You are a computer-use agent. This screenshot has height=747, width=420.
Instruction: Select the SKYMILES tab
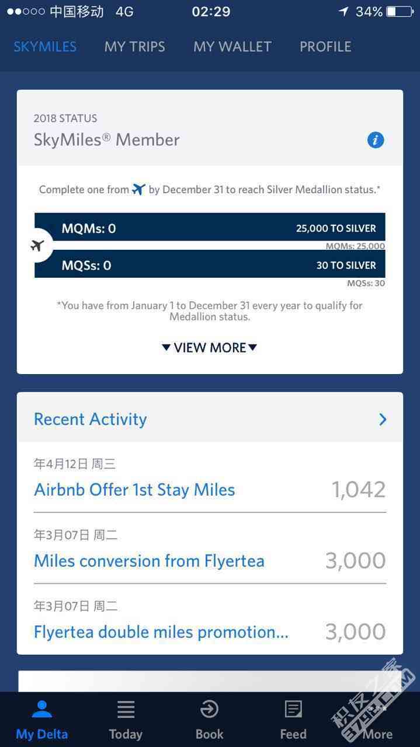point(45,47)
